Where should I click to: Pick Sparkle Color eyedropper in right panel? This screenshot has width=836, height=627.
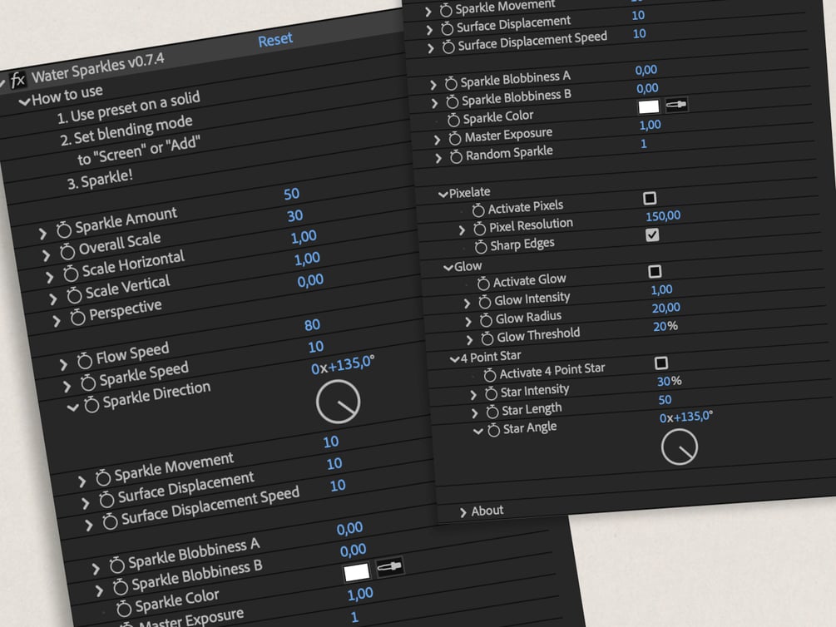click(x=676, y=105)
